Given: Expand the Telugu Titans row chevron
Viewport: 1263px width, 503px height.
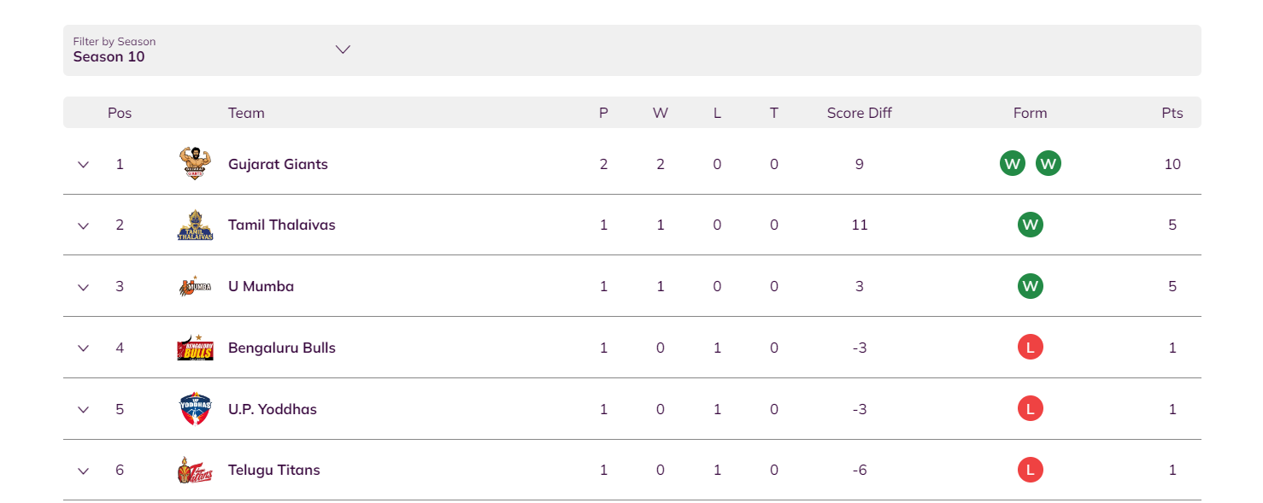Looking at the screenshot, I should 83,471.
